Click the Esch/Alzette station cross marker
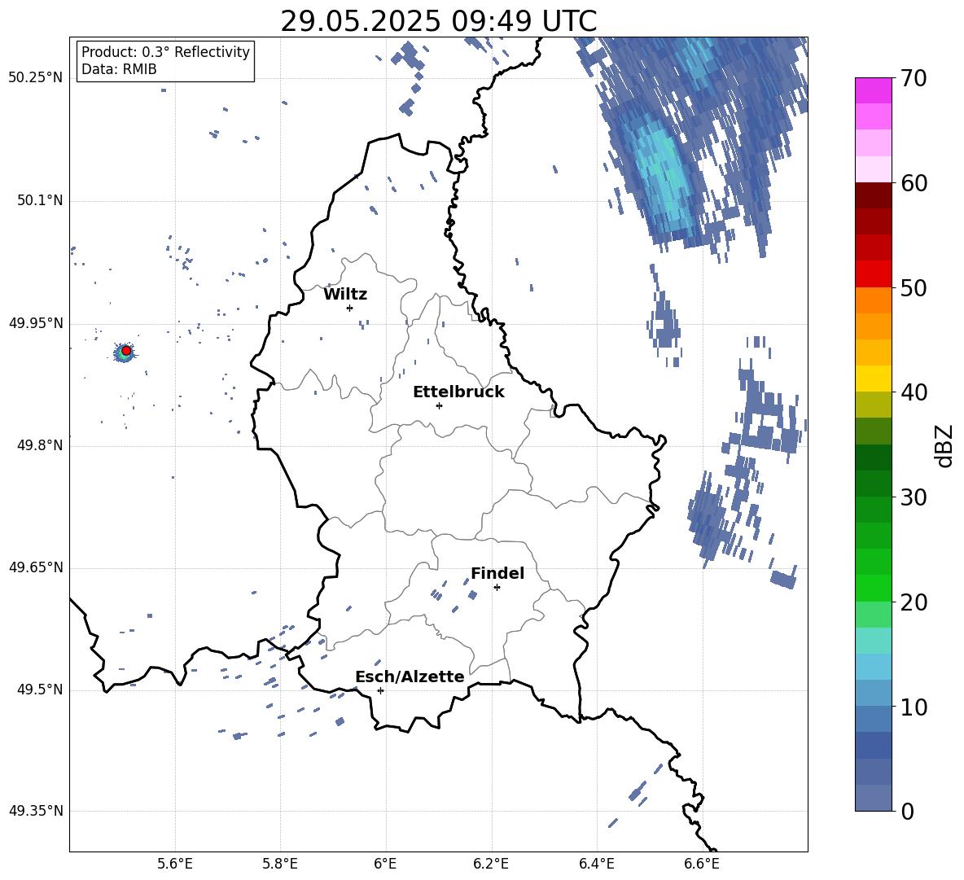 coord(380,690)
